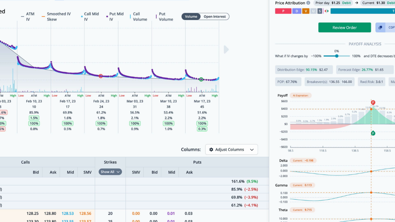The height and width of the screenshot is (222, 395).
Task: Select the red P price attribution segment
Action: pos(283,11)
